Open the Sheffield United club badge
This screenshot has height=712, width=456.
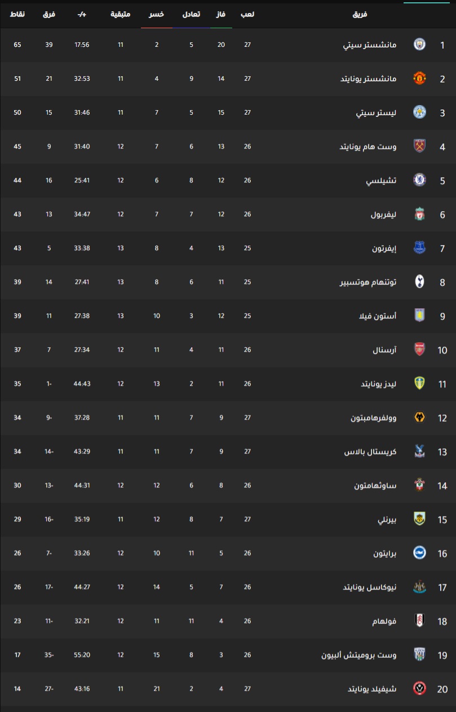click(419, 688)
